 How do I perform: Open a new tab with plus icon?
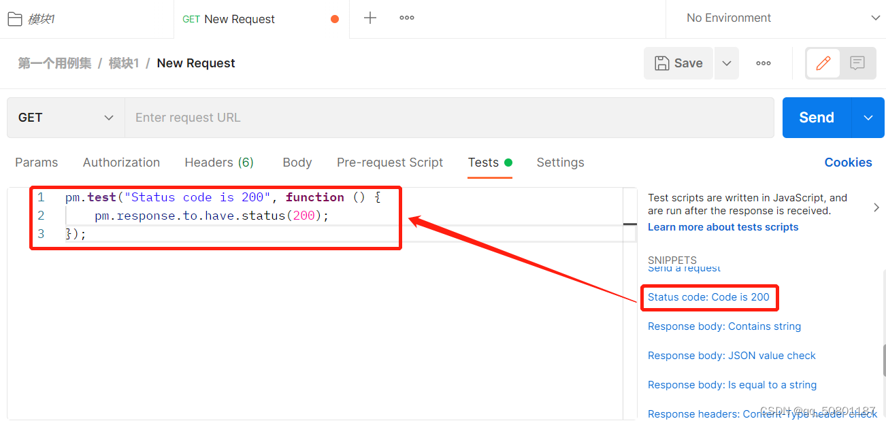coord(370,18)
